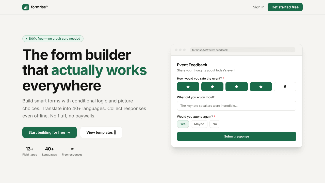The image size is (325, 183).
Task: Open View templates
Action: tap(101, 132)
